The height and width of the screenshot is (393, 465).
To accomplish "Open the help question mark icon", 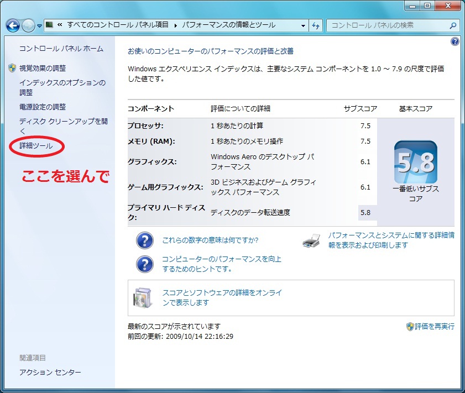I will [x=454, y=42].
